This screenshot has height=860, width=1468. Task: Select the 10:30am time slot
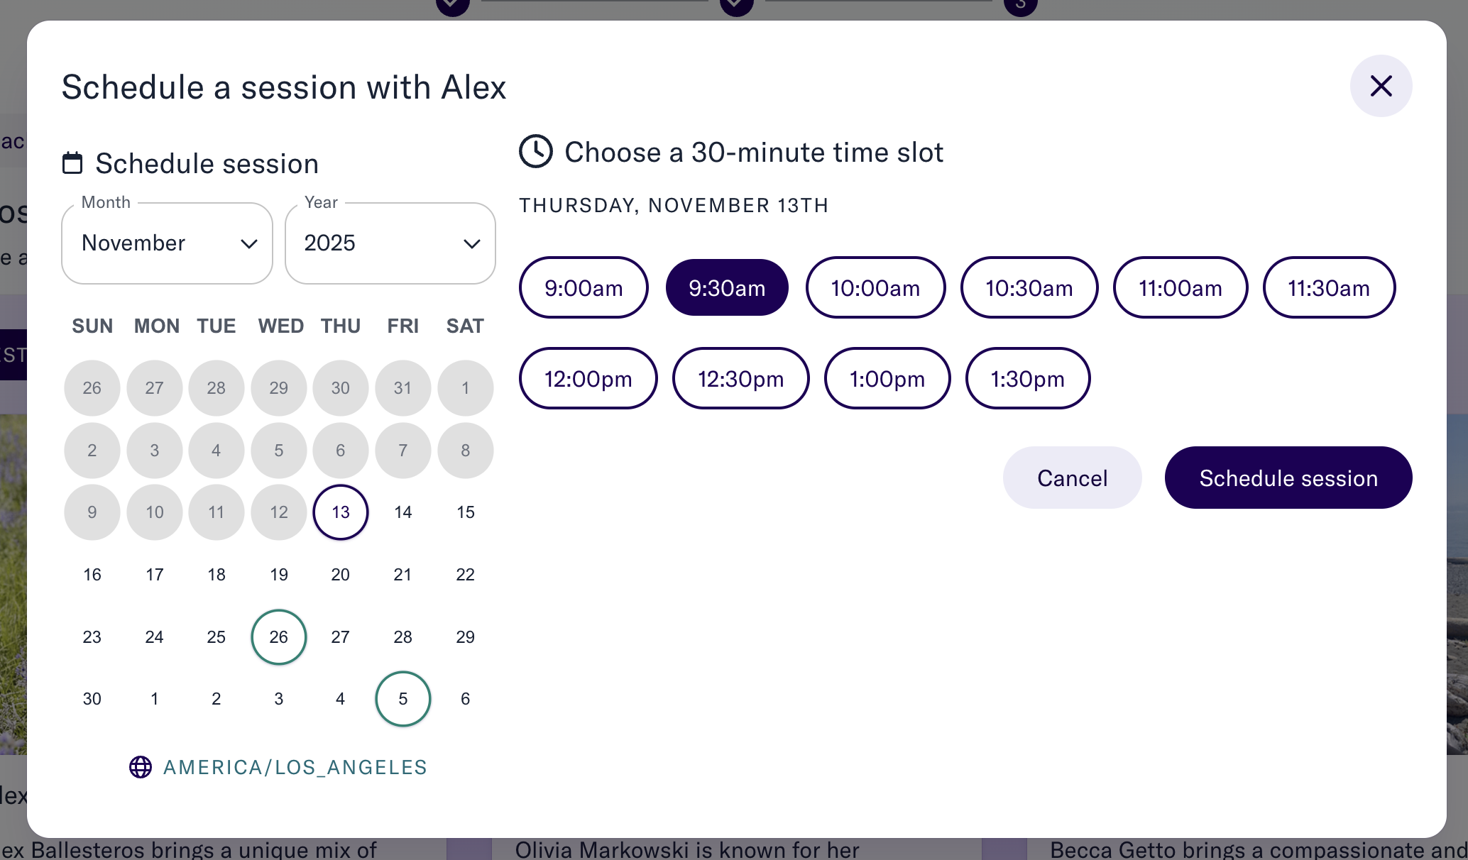(x=1029, y=287)
